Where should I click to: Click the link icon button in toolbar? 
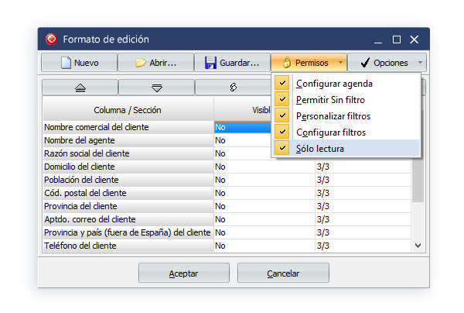point(233,88)
